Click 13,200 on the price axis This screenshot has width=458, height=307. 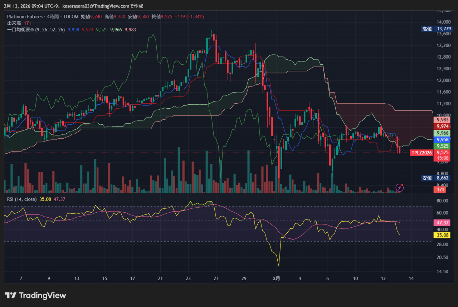[443, 46]
